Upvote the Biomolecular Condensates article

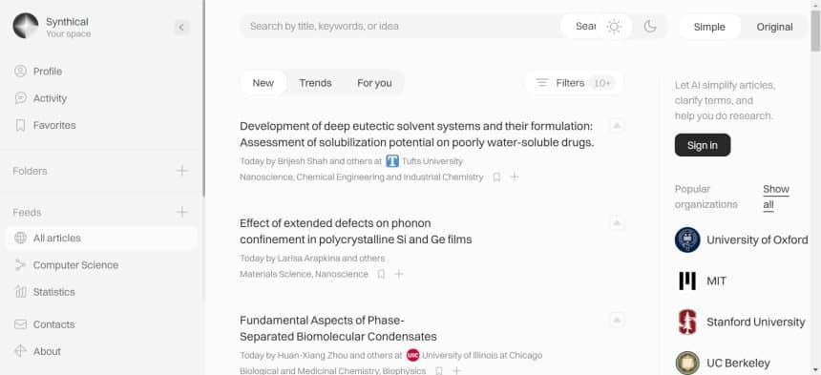[x=617, y=320]
